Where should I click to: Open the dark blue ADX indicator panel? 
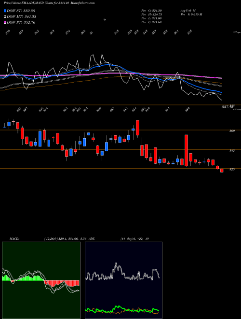123,280
